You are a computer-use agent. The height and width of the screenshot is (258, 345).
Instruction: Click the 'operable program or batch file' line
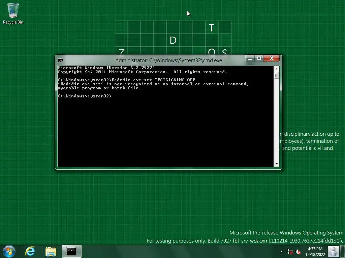pyautogui.click(x=99, y=88)
